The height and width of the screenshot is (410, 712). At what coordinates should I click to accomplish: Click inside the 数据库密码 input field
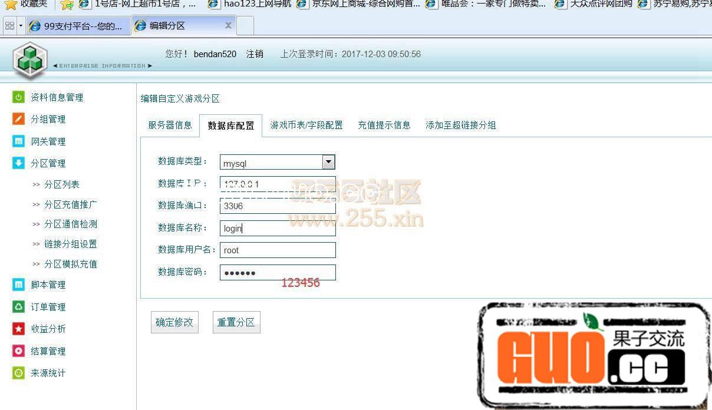(x=277, y=272)
